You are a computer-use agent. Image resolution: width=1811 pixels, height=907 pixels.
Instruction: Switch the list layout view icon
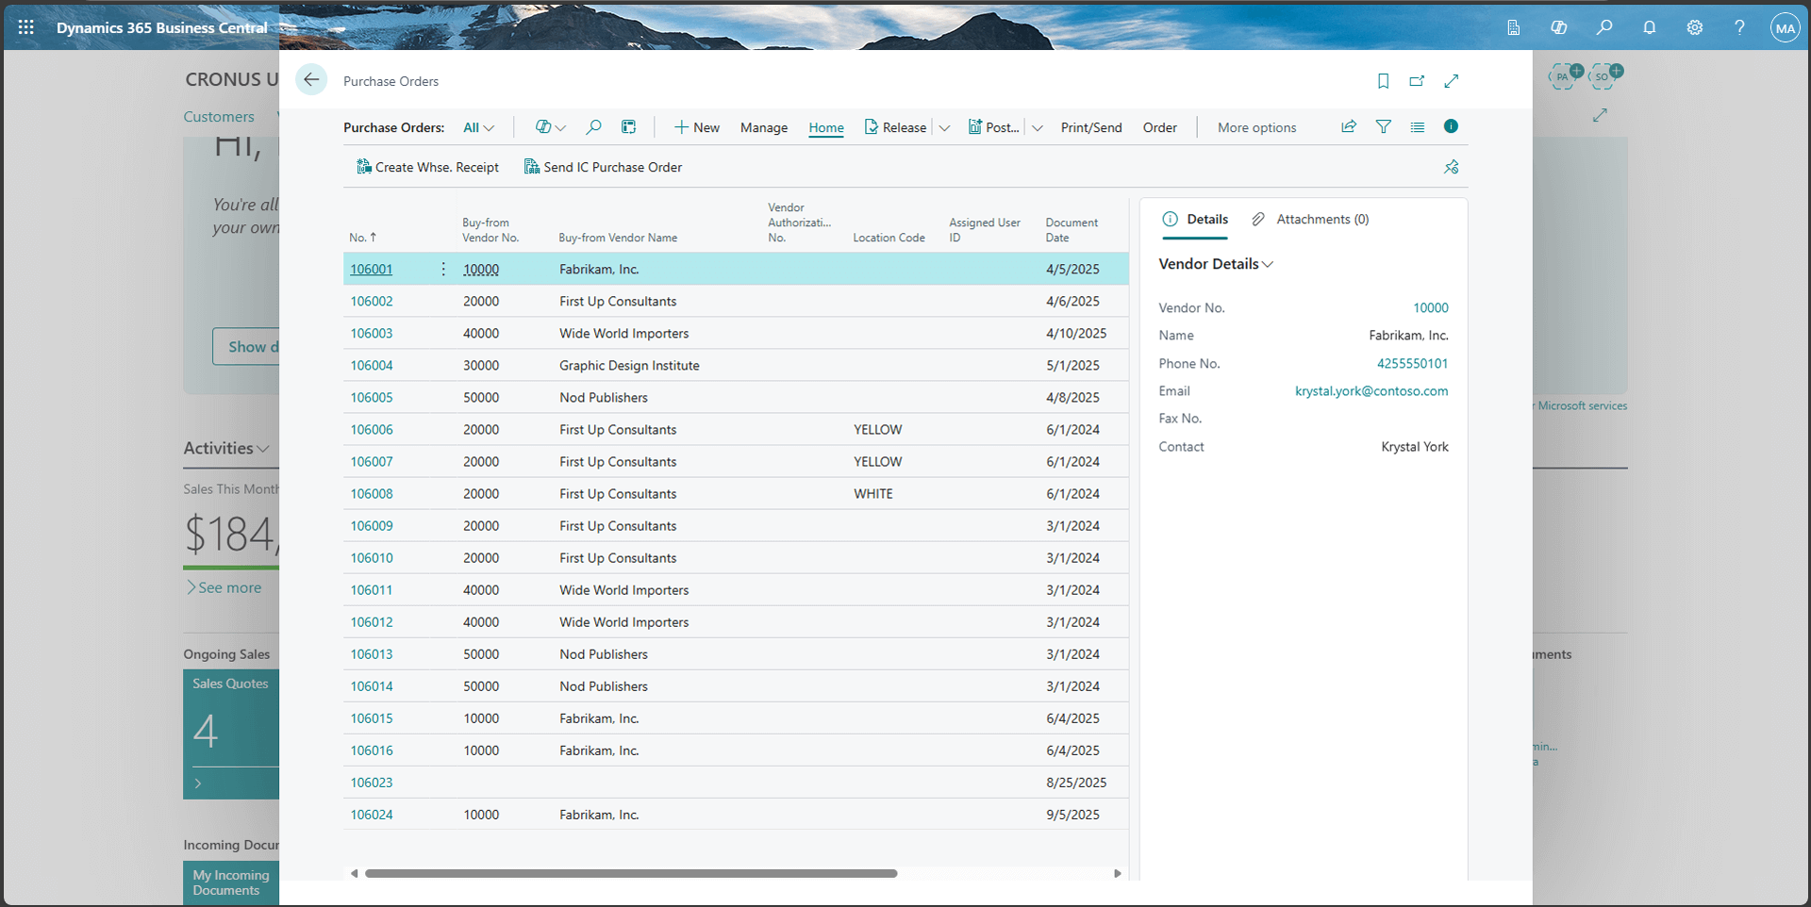[1418, 126]
